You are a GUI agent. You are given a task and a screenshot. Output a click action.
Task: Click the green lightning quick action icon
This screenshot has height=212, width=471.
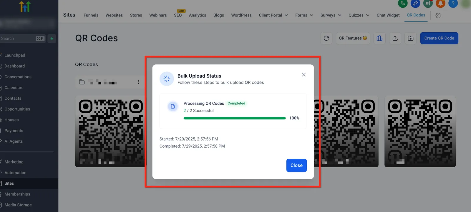(52, 39)
